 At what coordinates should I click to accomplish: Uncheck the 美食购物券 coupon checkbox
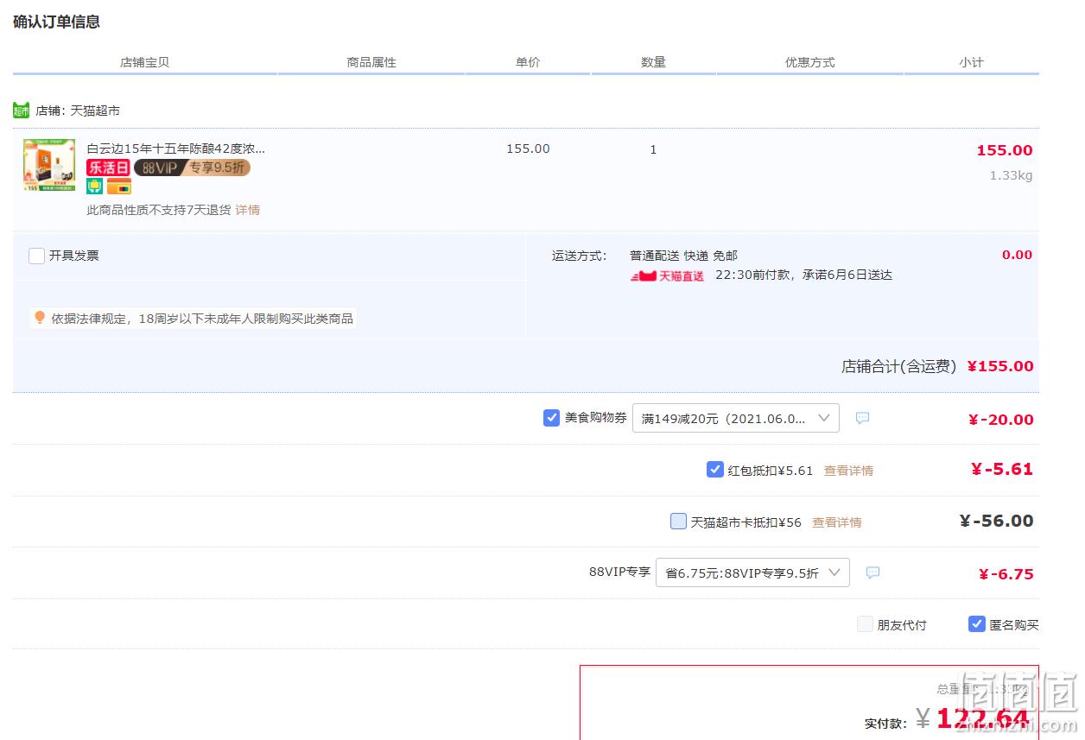(x=551, y=418)
